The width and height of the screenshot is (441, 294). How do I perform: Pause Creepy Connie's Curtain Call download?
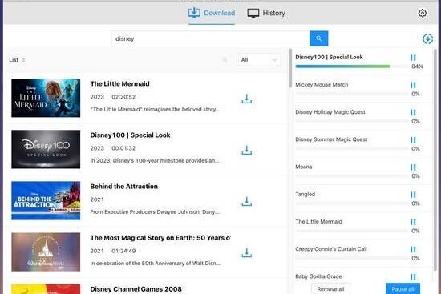[413, 249]
